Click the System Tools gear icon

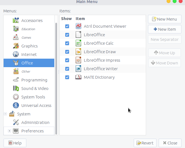16,97
